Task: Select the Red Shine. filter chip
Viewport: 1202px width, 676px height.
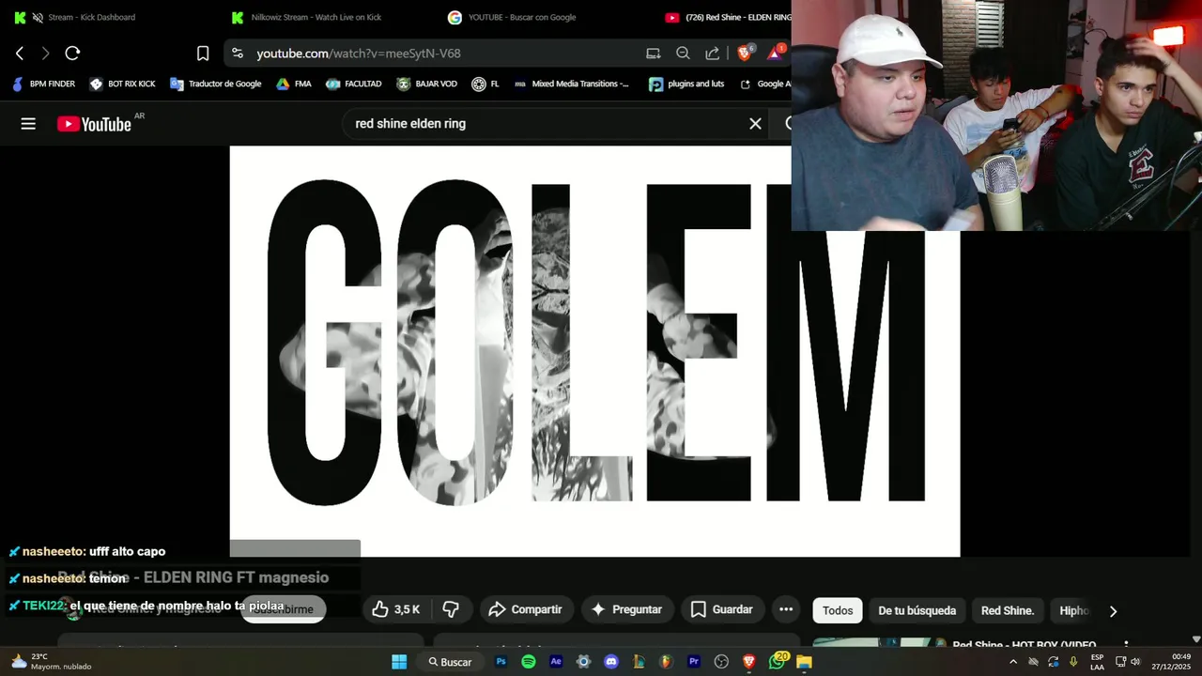Action: pyautogui.click(x=1008, y=610)
